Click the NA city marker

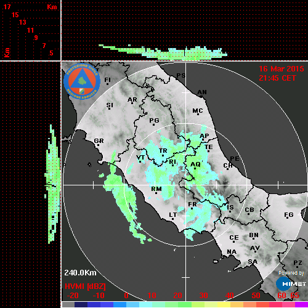click(232, 256)
